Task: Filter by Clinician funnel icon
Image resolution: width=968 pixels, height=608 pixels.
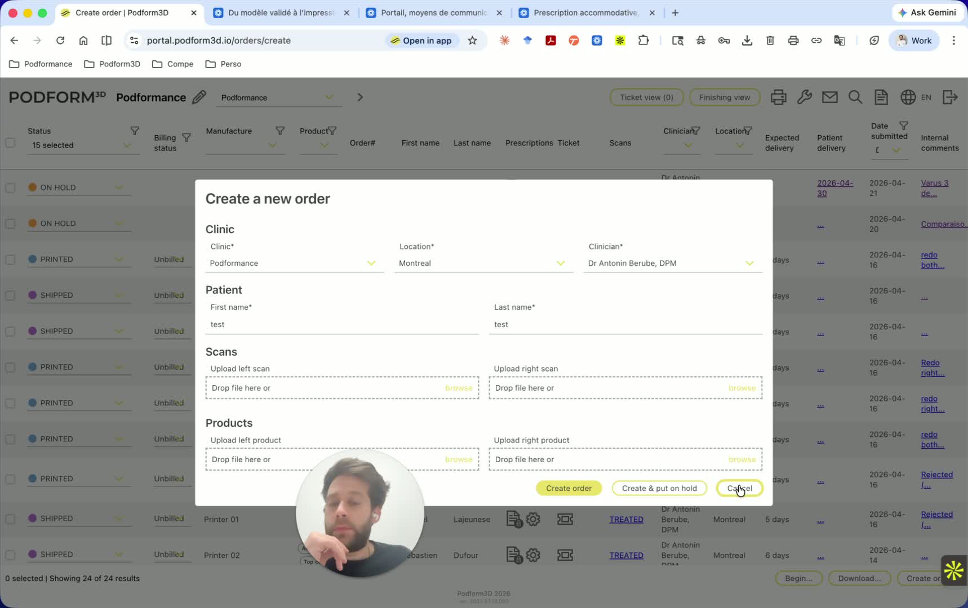Action: click(696, 131)
